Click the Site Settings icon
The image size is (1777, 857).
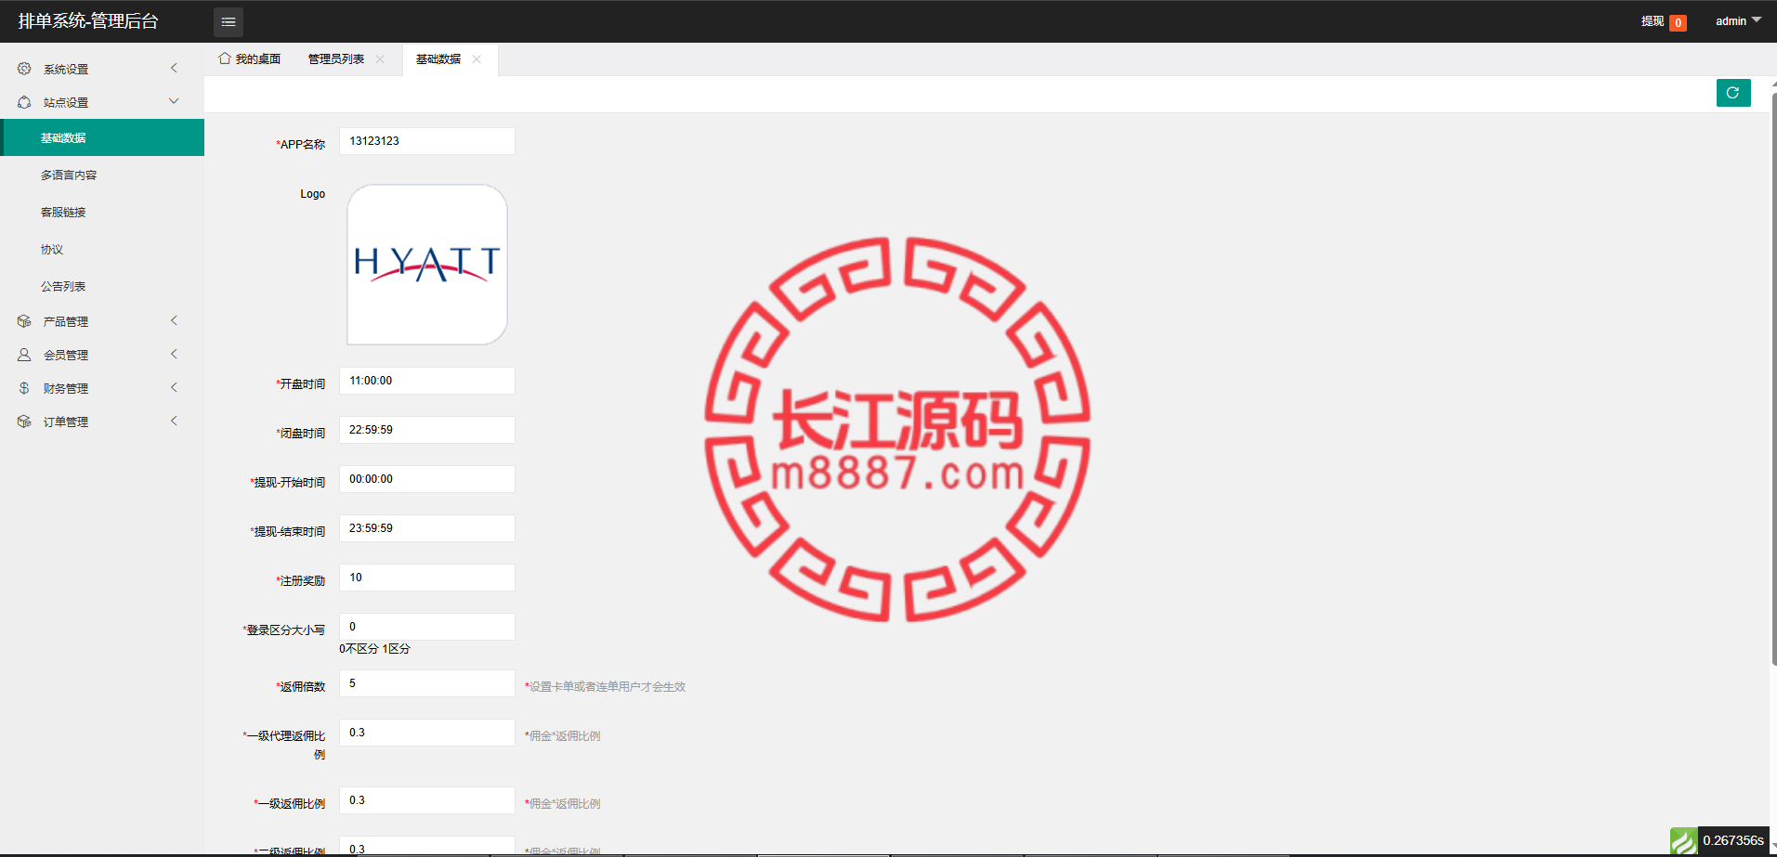(24, 102)
